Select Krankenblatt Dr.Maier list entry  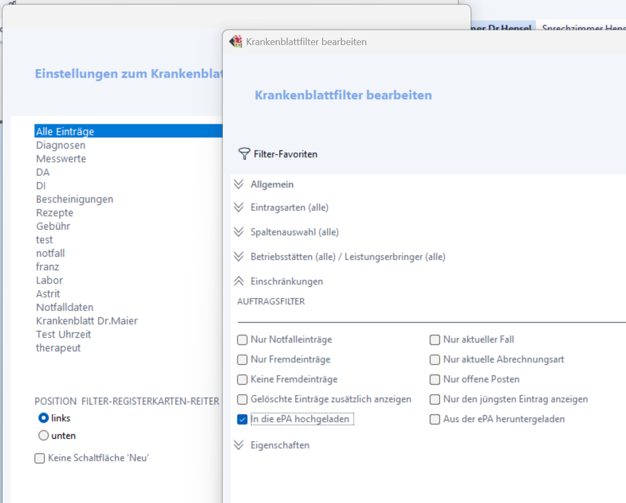coord(87,321)
